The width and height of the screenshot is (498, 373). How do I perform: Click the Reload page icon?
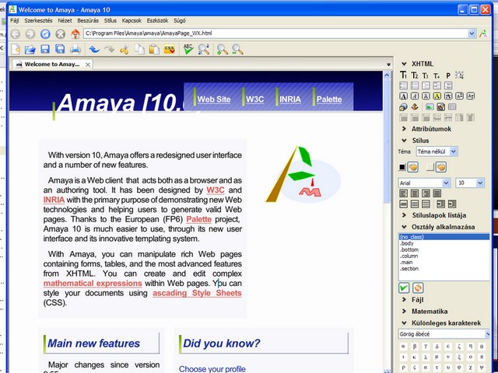(x=45, y=33)
